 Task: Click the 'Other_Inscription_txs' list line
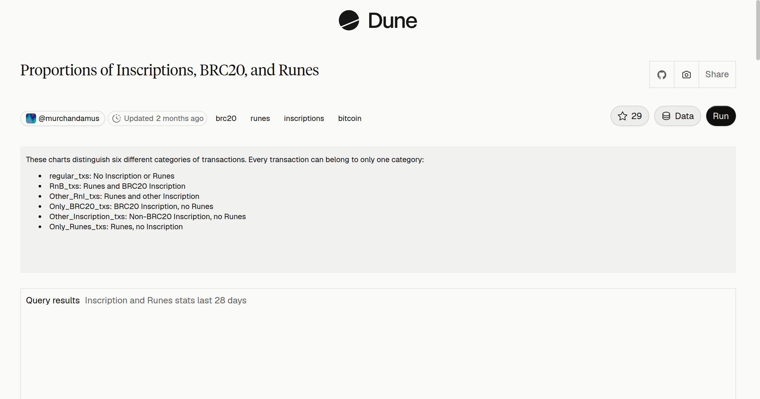pyautogui.click(x=148, y=217)
